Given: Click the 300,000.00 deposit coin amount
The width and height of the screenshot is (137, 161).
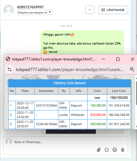Looking at the screenshot, I should (x=98, y=124).
